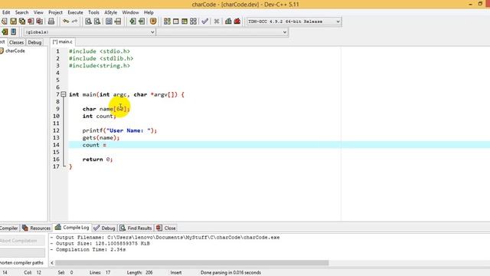
Task: Click the Insert snippet green arrow icon
Action: [x=132, y=21]
